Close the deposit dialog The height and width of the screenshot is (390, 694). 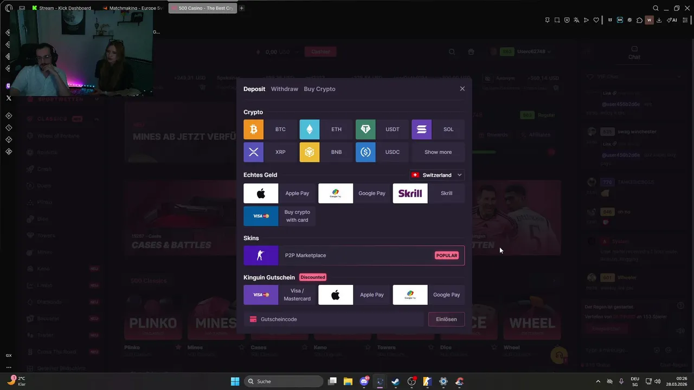462,89
